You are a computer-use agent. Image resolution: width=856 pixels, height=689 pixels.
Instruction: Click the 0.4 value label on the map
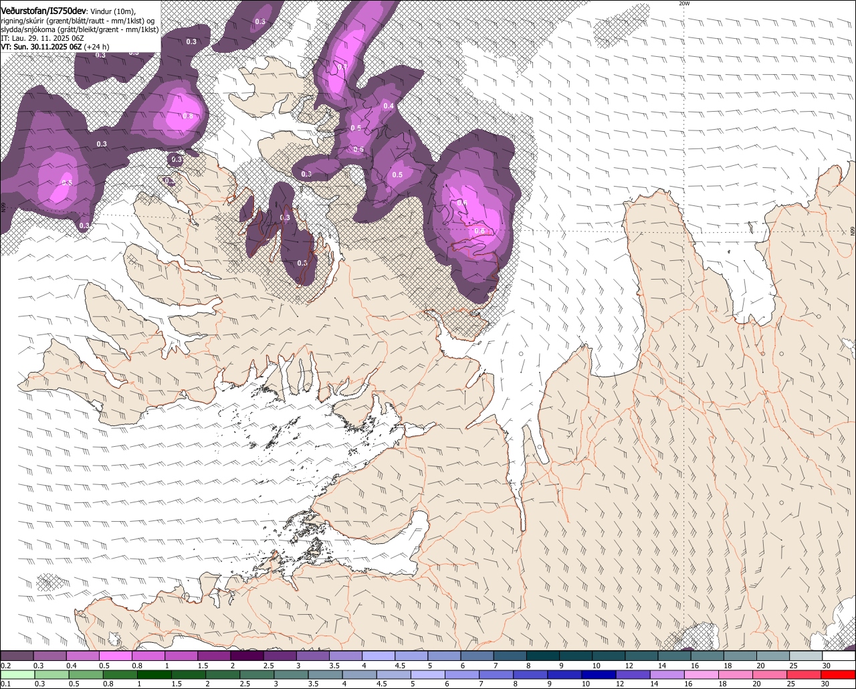tap(389, 106)
